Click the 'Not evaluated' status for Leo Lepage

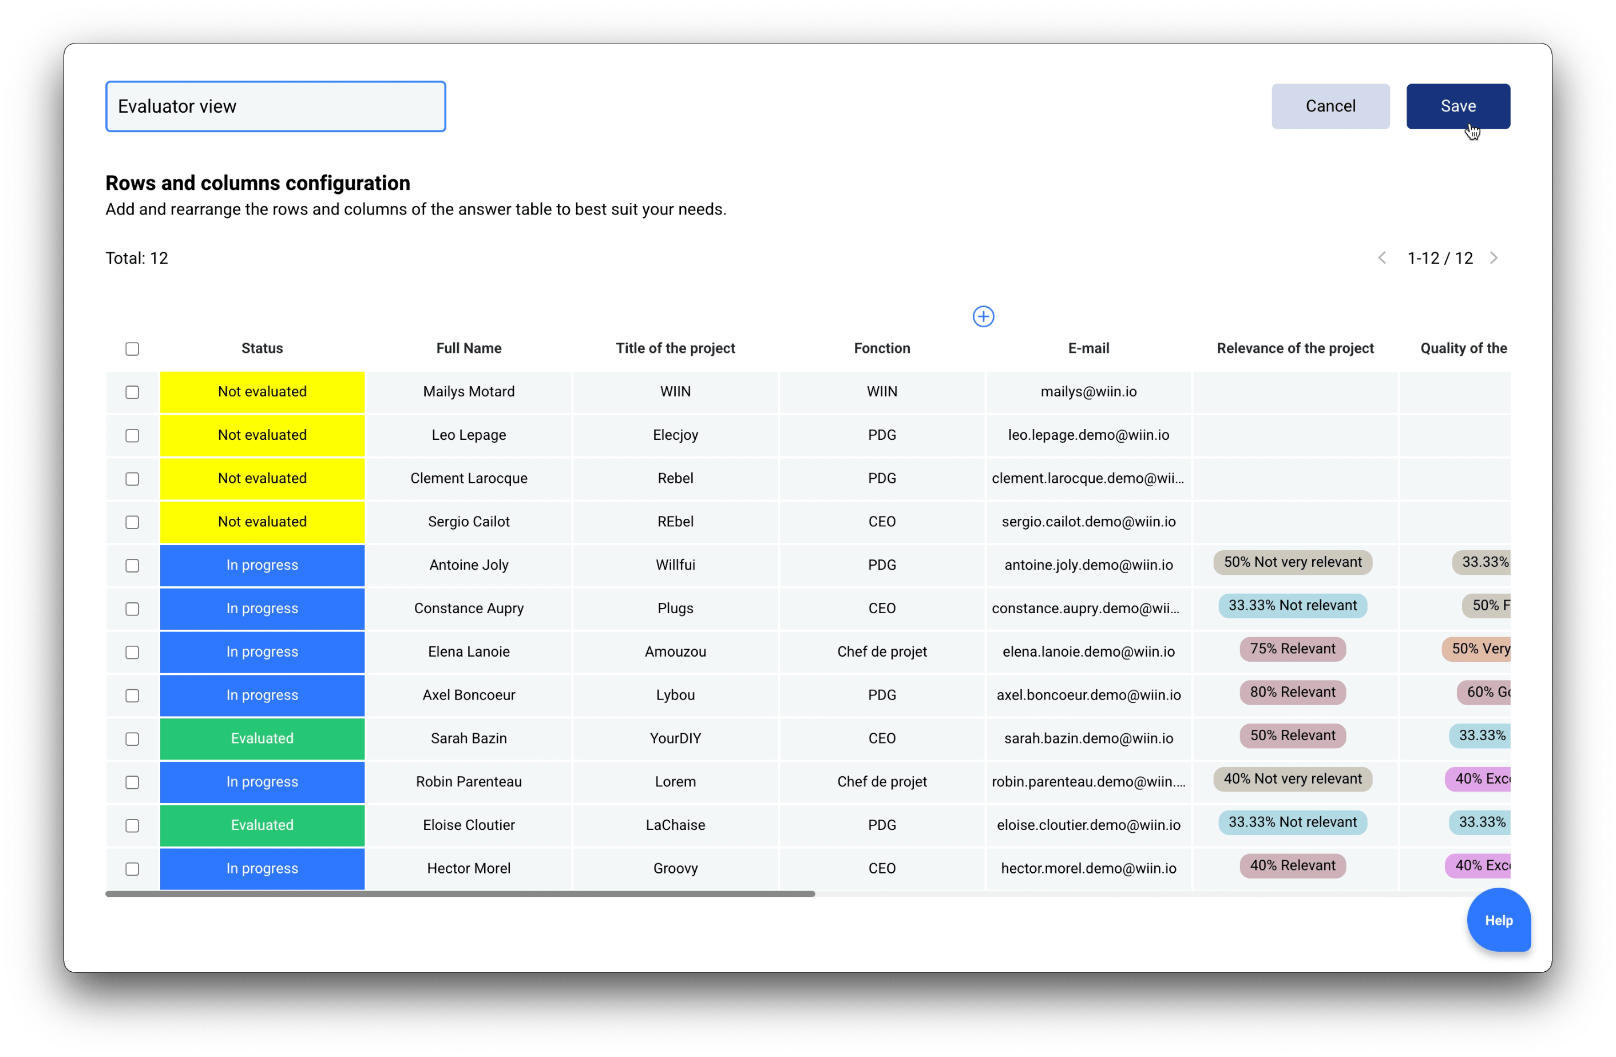262,435
